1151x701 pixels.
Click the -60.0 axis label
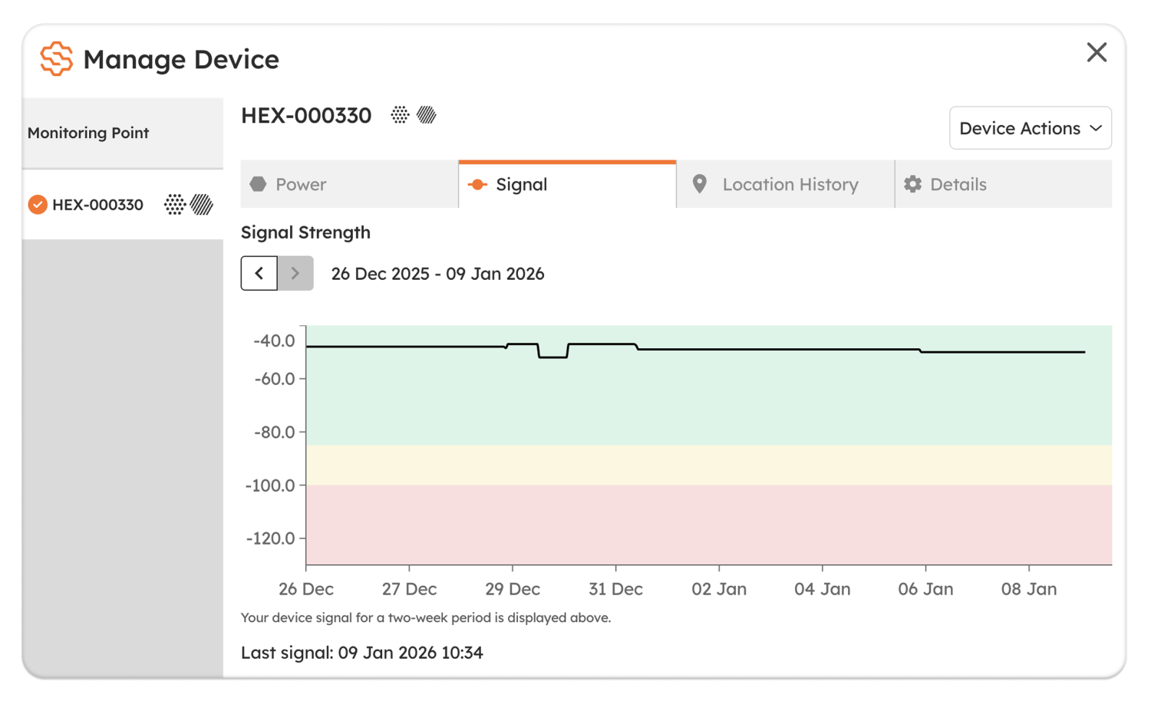[x=274, y=379]
